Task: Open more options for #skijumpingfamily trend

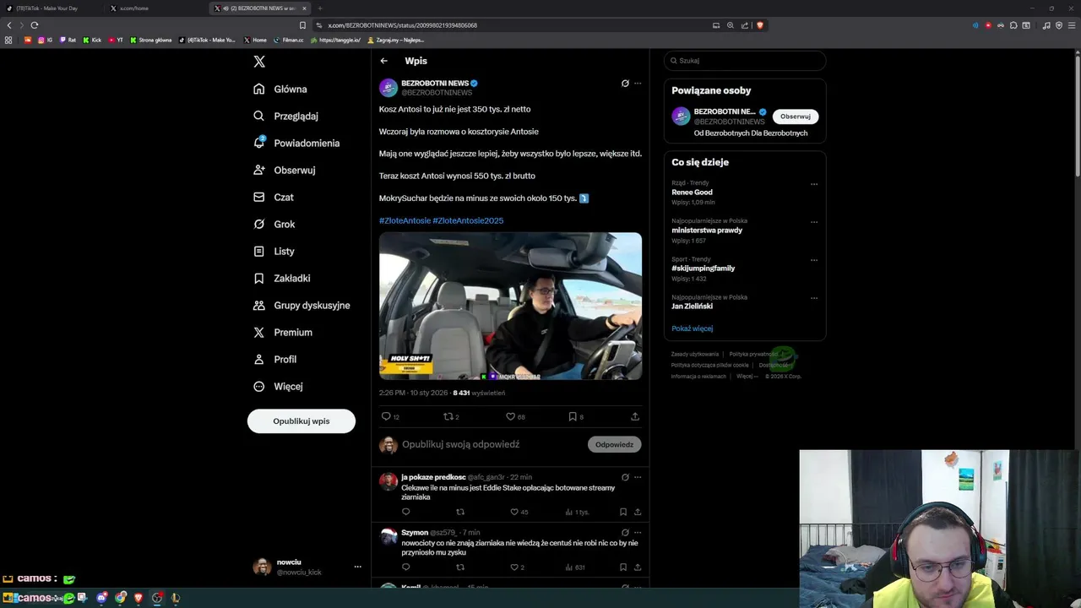Action: [x=814, y=260]
